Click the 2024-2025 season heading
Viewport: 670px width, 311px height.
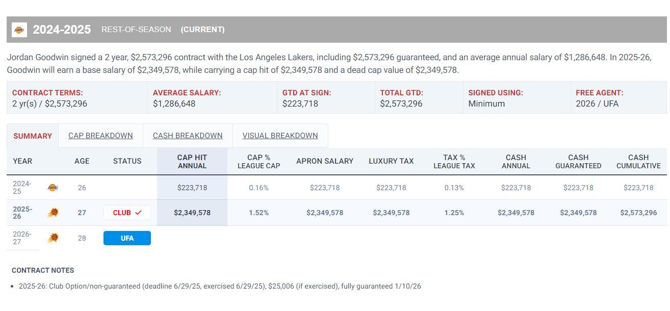click(x=62, y=30)
